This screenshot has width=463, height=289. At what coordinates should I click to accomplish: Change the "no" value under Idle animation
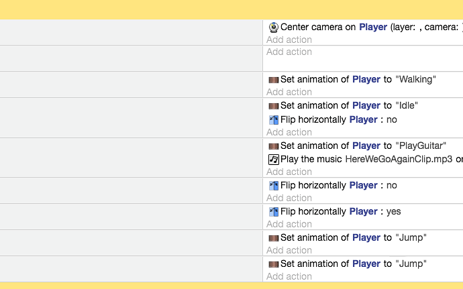click(x=392, y=119)
